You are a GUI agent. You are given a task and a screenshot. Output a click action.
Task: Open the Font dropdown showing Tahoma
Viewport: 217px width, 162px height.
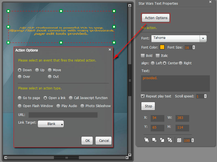[x=203, y=38]
